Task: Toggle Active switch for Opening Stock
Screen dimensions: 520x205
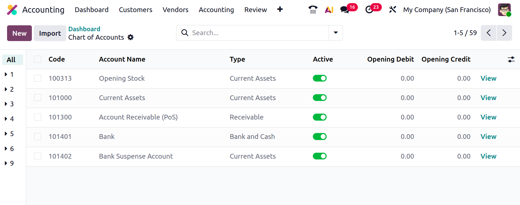Action: click(320, 78)
